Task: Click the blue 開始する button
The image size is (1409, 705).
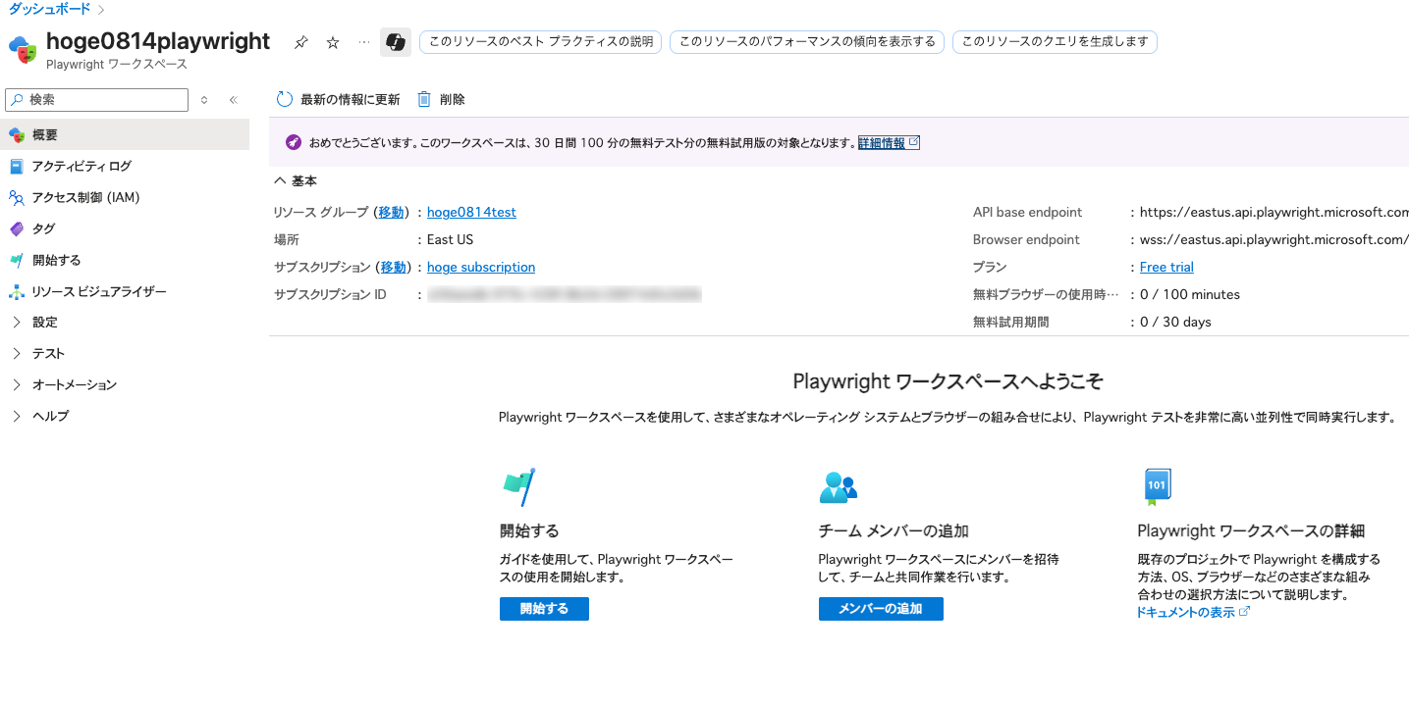Action: pos(544,609)
